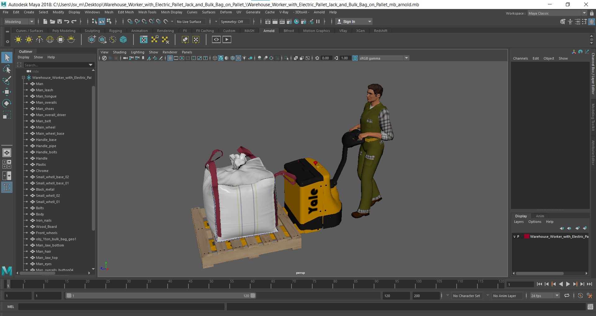Toggle textured display in the viewport
This screenshot has width=596, height=316.
(x=238, y=58)
